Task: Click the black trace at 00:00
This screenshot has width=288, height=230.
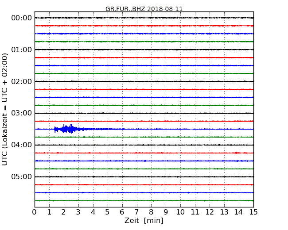Action: point(144,18)
